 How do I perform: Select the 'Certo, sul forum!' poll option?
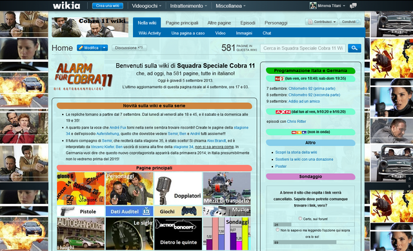tap(300, 218)
